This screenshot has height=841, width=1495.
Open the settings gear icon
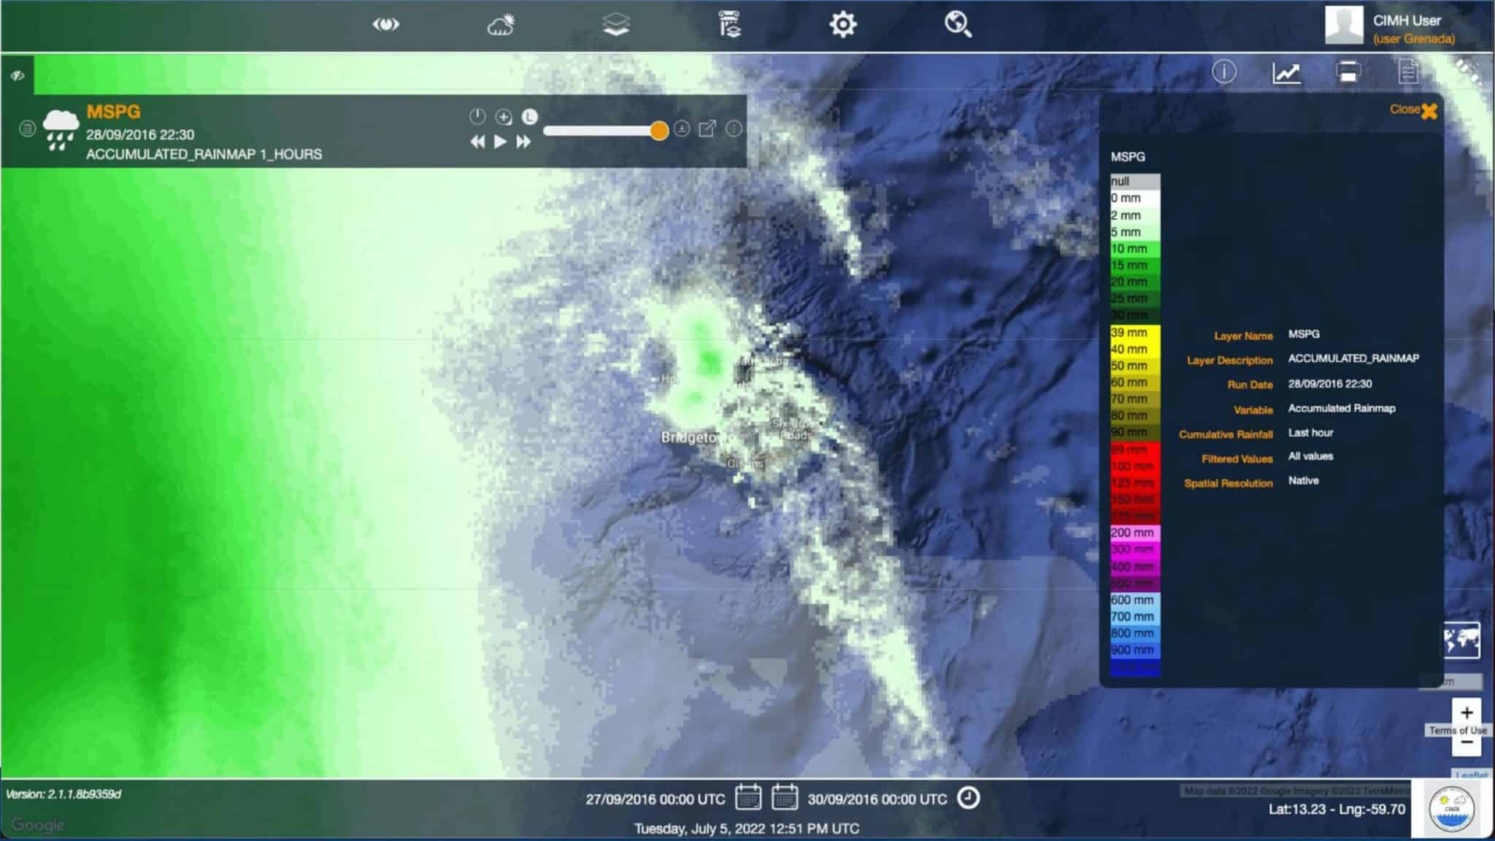844,24
